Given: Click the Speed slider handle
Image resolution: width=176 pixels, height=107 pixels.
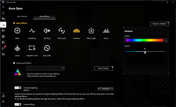Looking at the screenshot, I should 145,52.
